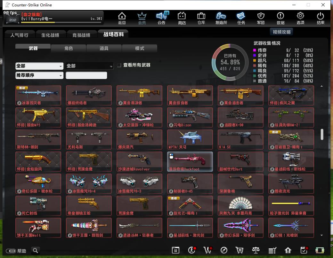This screenshot has height=258, width=333.
Task: Open the 制造所 crafting icon
Action: click(x=221, y=18)
